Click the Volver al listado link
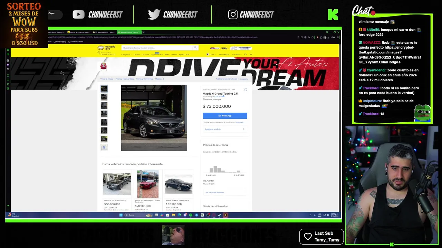This screenshot has width=442, height=248. point(107,79)
